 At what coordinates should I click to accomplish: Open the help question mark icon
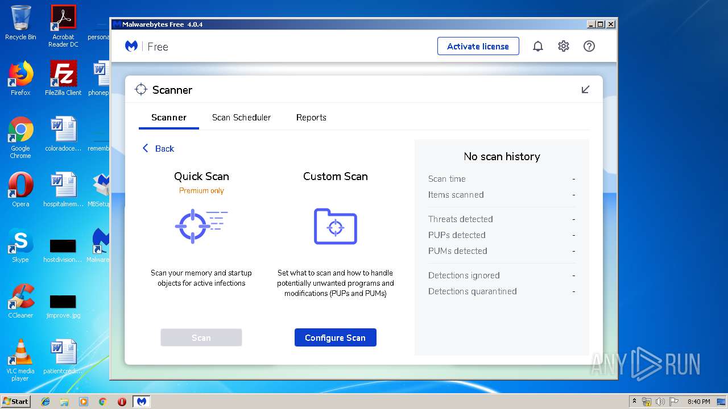coord(589,47)
